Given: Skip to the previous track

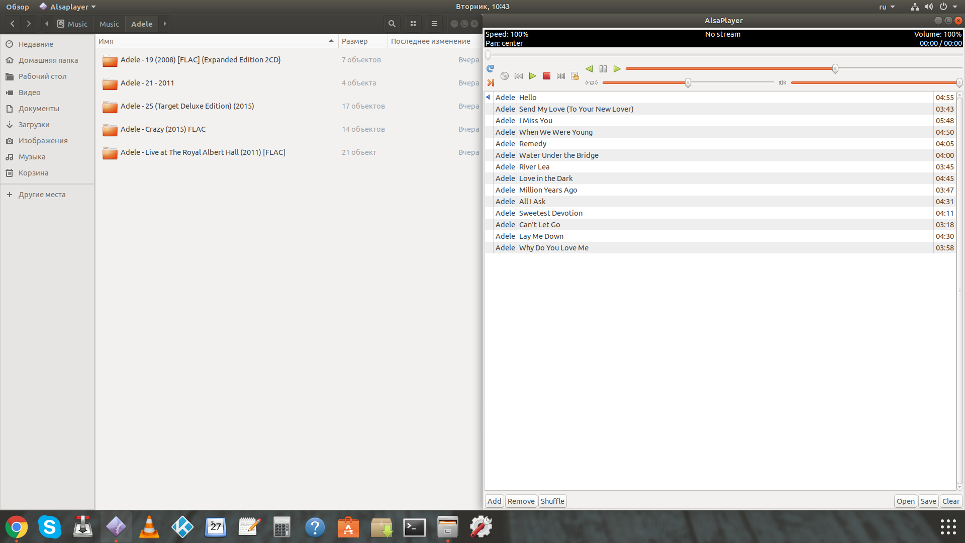Looking at the screenshot, I should point(519,76).
